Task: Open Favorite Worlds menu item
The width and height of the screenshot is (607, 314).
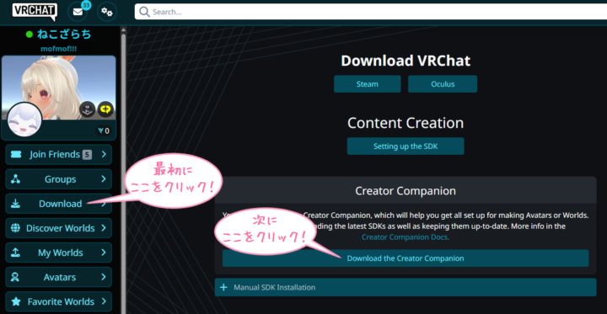Action: pos(58,301)
